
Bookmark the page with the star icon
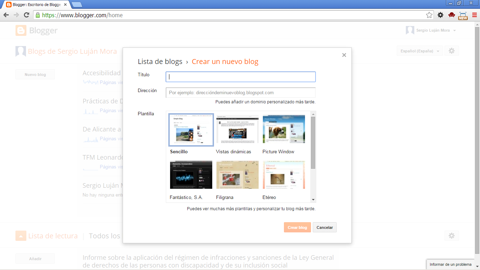click(429, 15)
